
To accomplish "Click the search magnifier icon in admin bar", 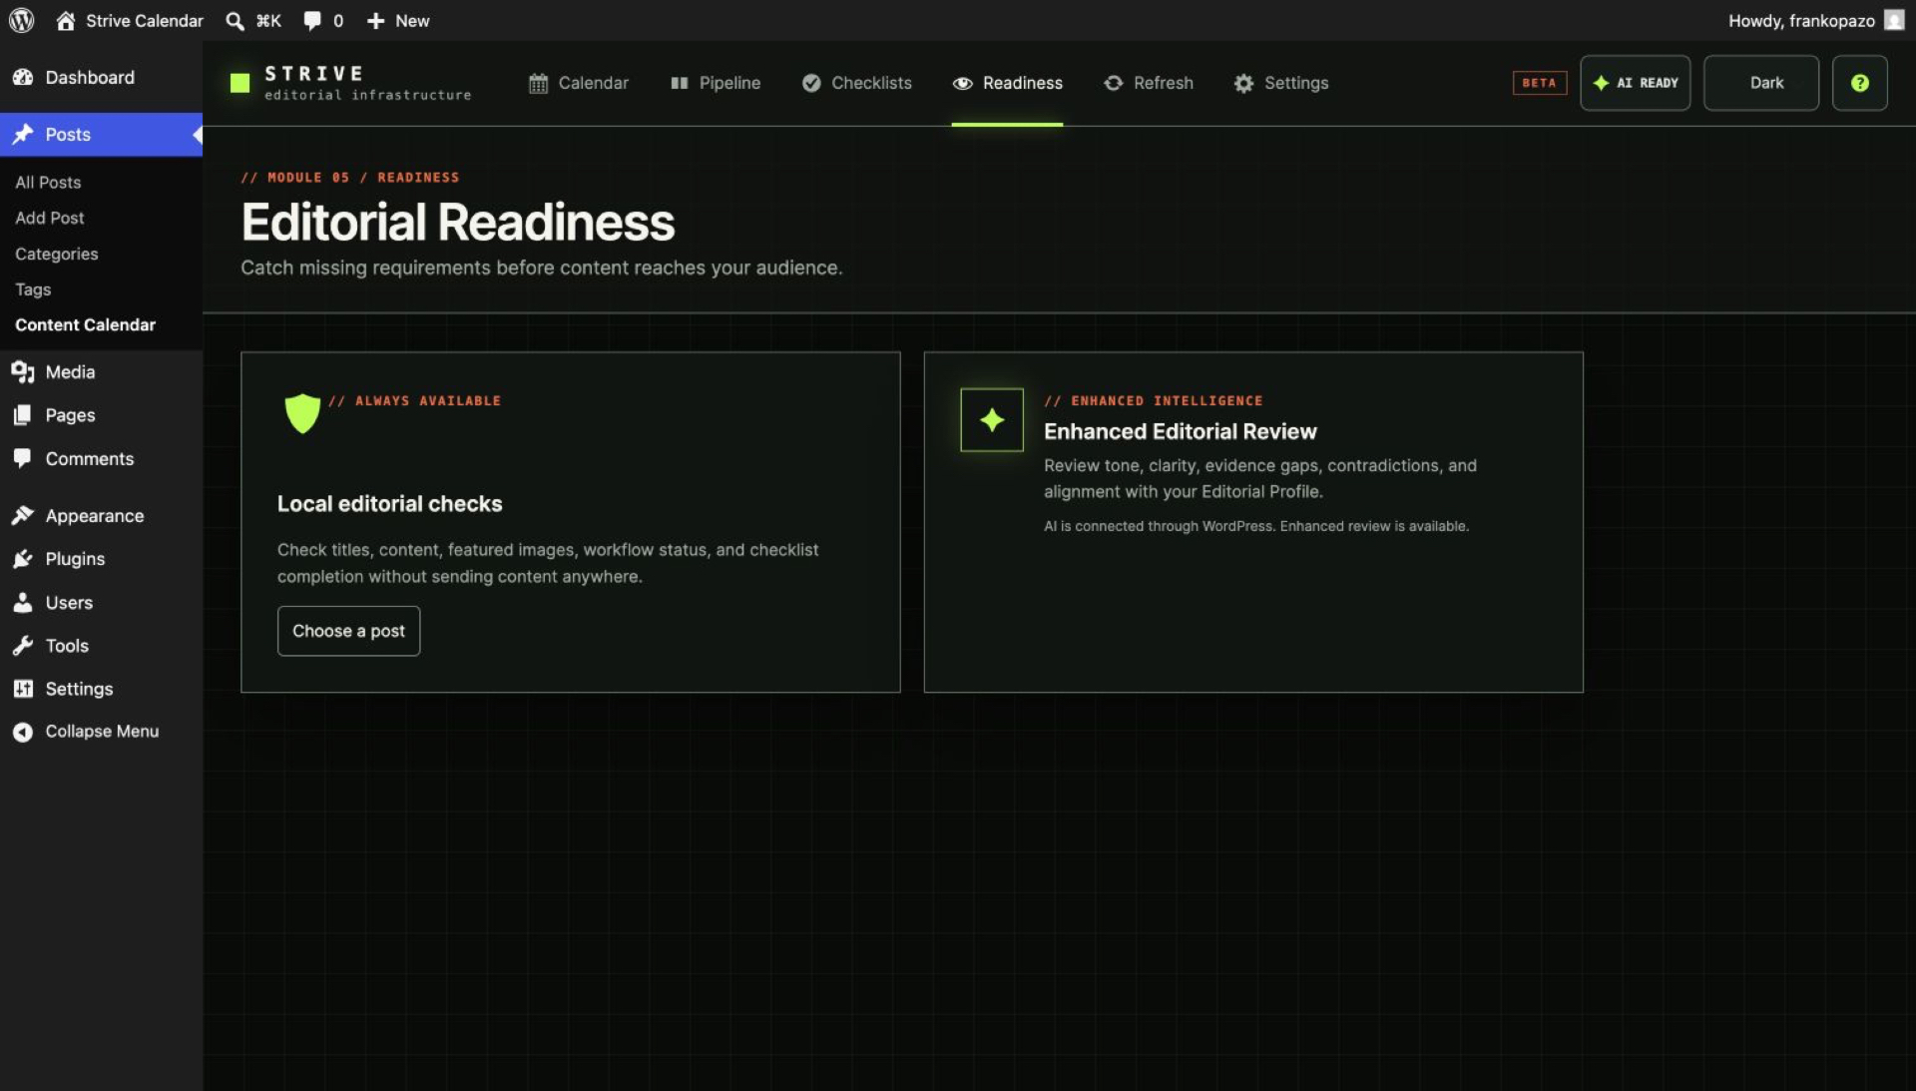I will (235, 21).
